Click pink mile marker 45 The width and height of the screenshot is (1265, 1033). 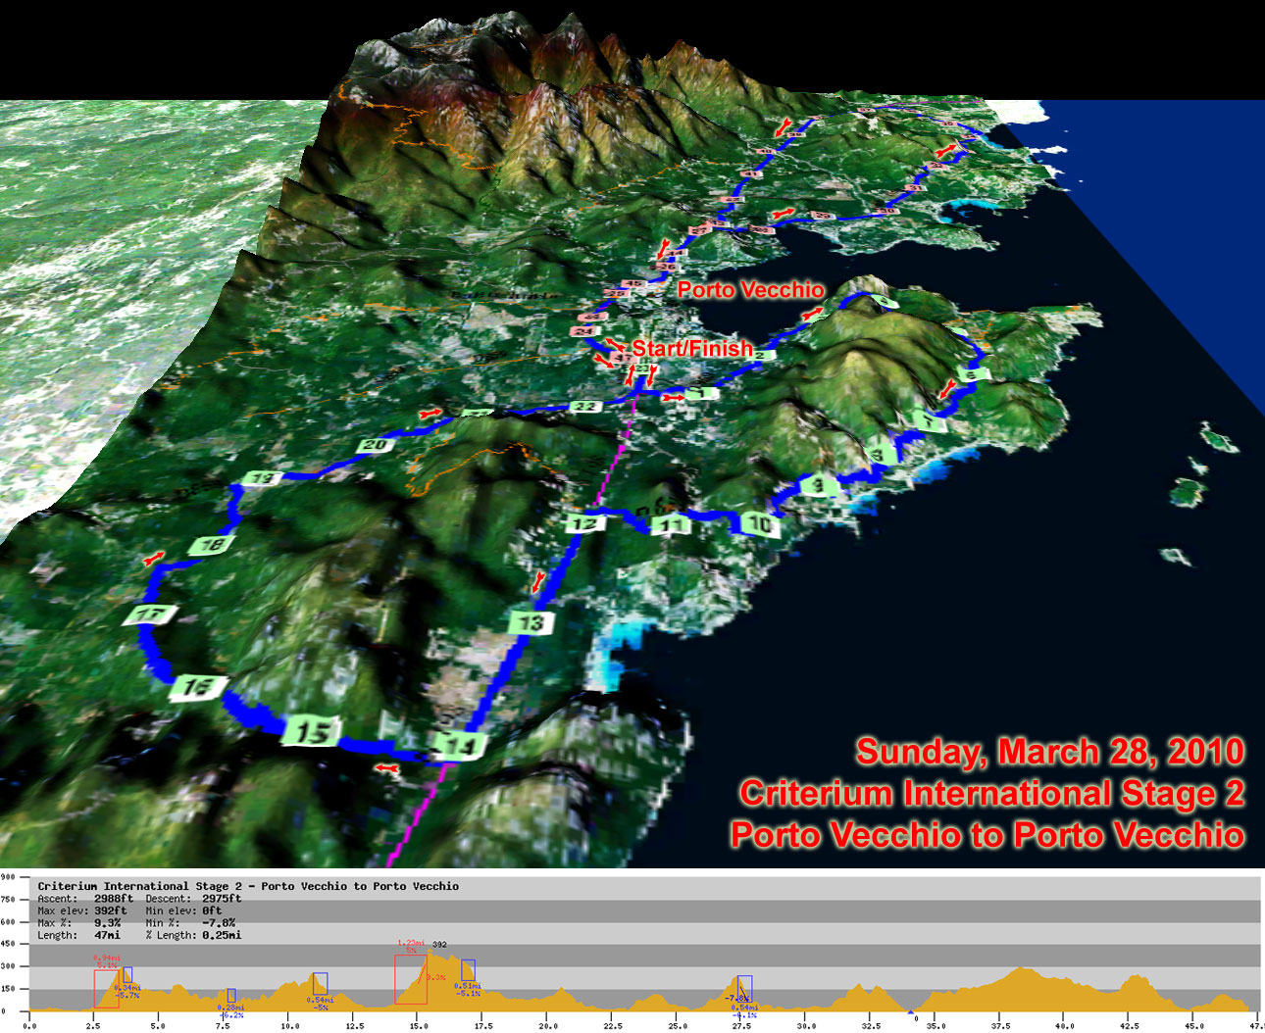633,285
